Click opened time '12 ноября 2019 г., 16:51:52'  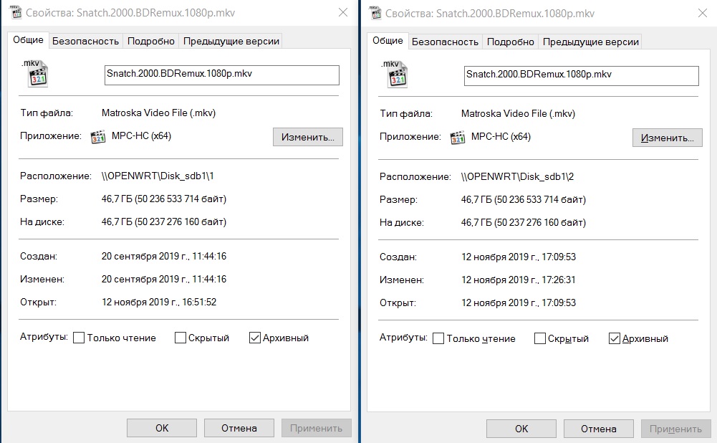click(x=159, y=302)
